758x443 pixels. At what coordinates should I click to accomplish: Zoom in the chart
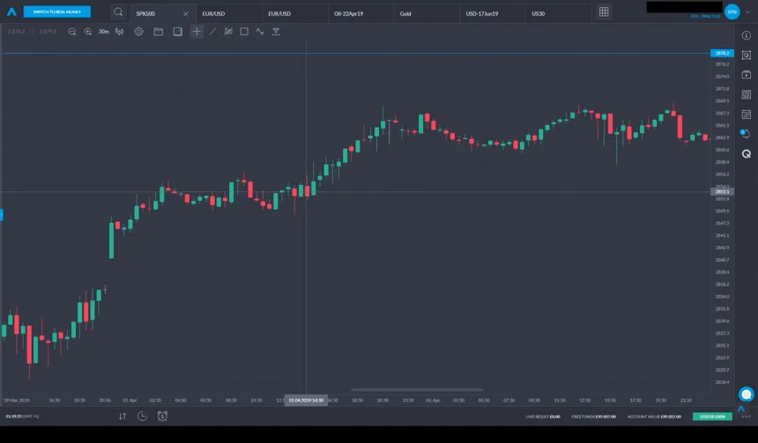point(88,32)
